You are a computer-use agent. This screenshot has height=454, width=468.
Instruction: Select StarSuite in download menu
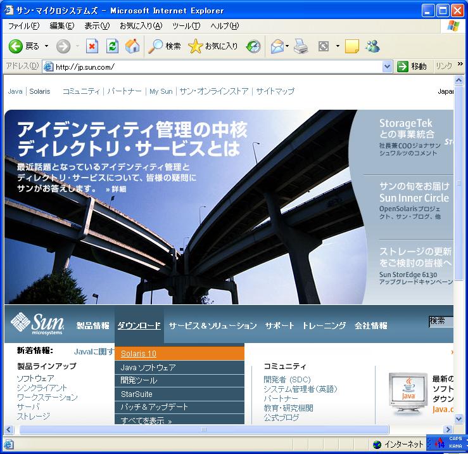click(x=179, y=394)
